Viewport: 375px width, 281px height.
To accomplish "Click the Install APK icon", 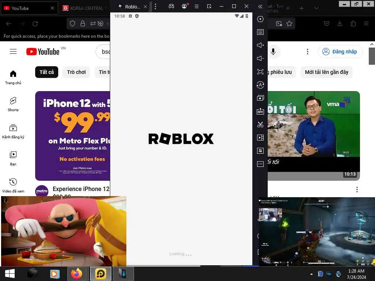I will click(260, 111).
